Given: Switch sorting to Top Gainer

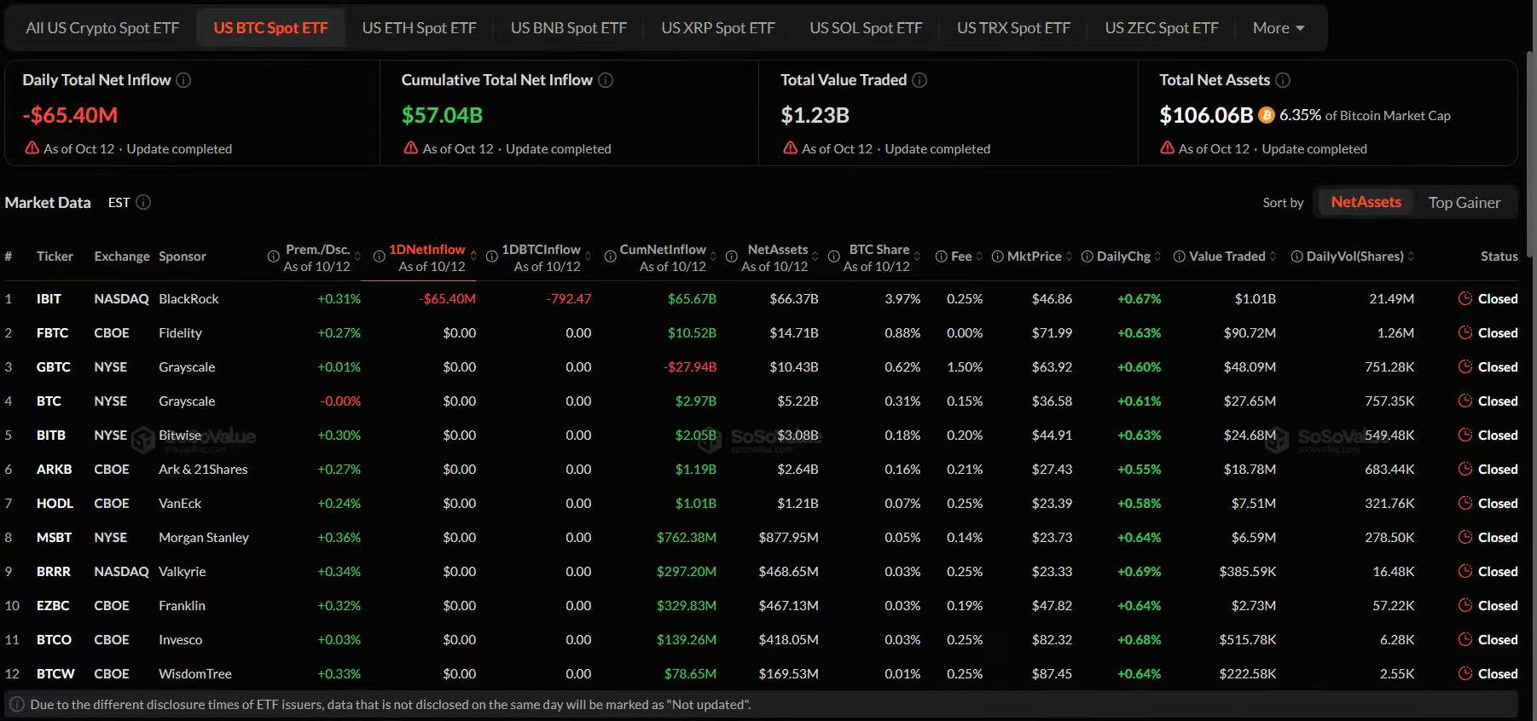Looking at the screenshot, I should [1464, 203].
